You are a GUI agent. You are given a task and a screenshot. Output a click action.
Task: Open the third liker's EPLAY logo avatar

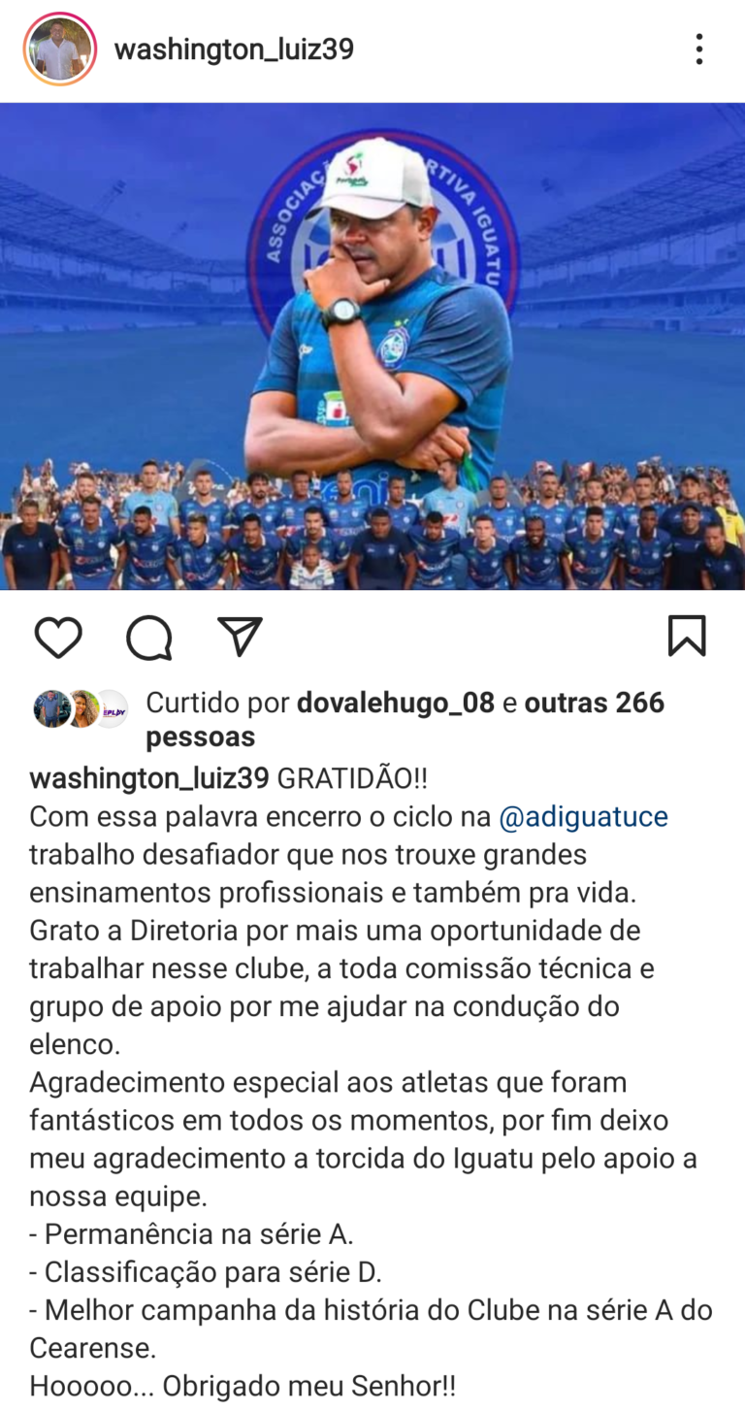point(111,708)
